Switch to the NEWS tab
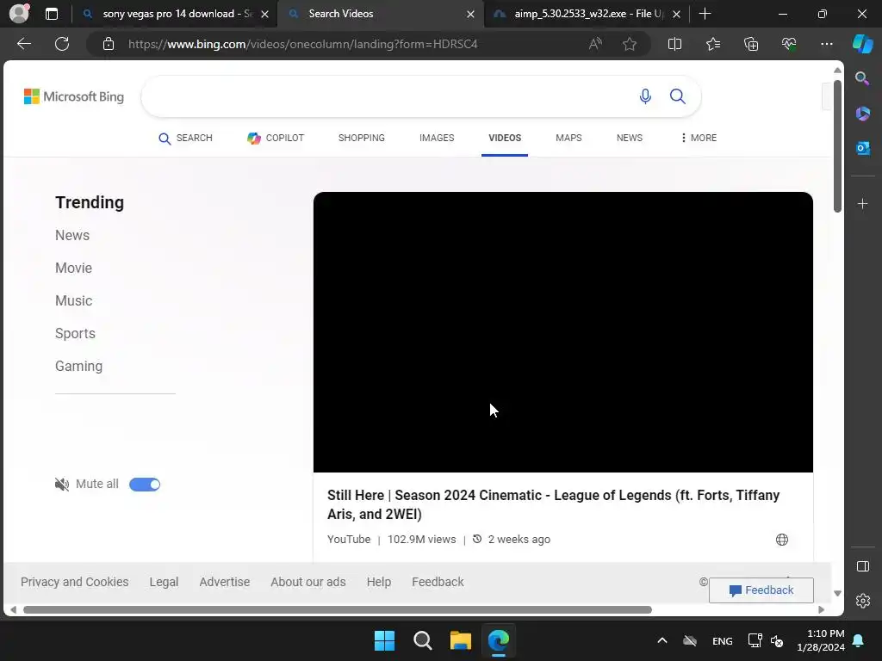Screen dimensions: 882x661 630,138
